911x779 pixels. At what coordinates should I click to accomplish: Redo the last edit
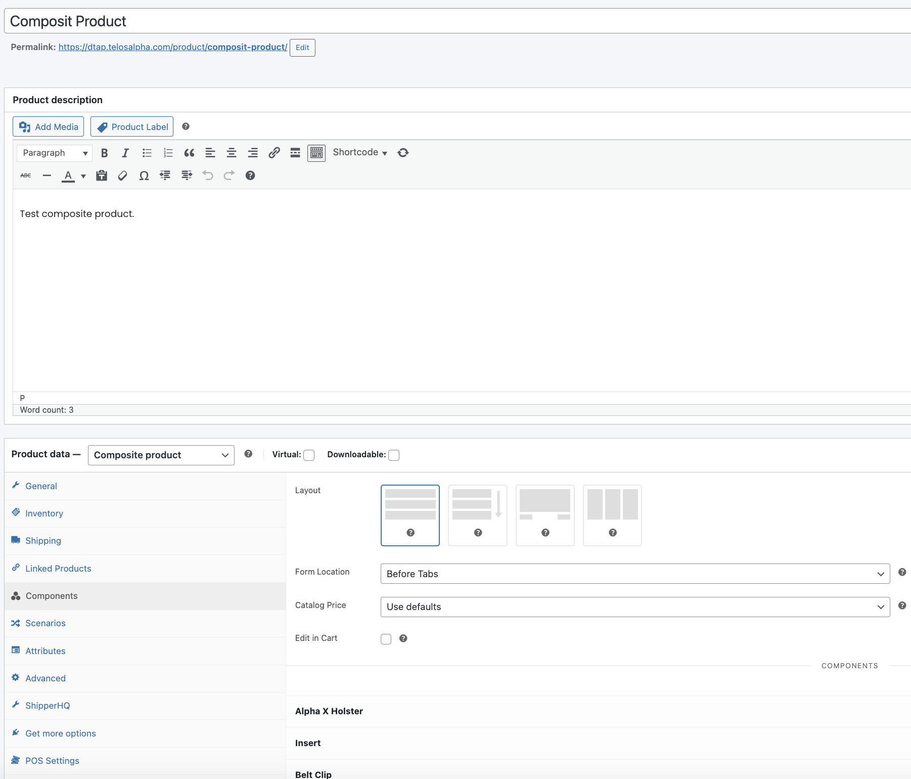click(229, 176)
